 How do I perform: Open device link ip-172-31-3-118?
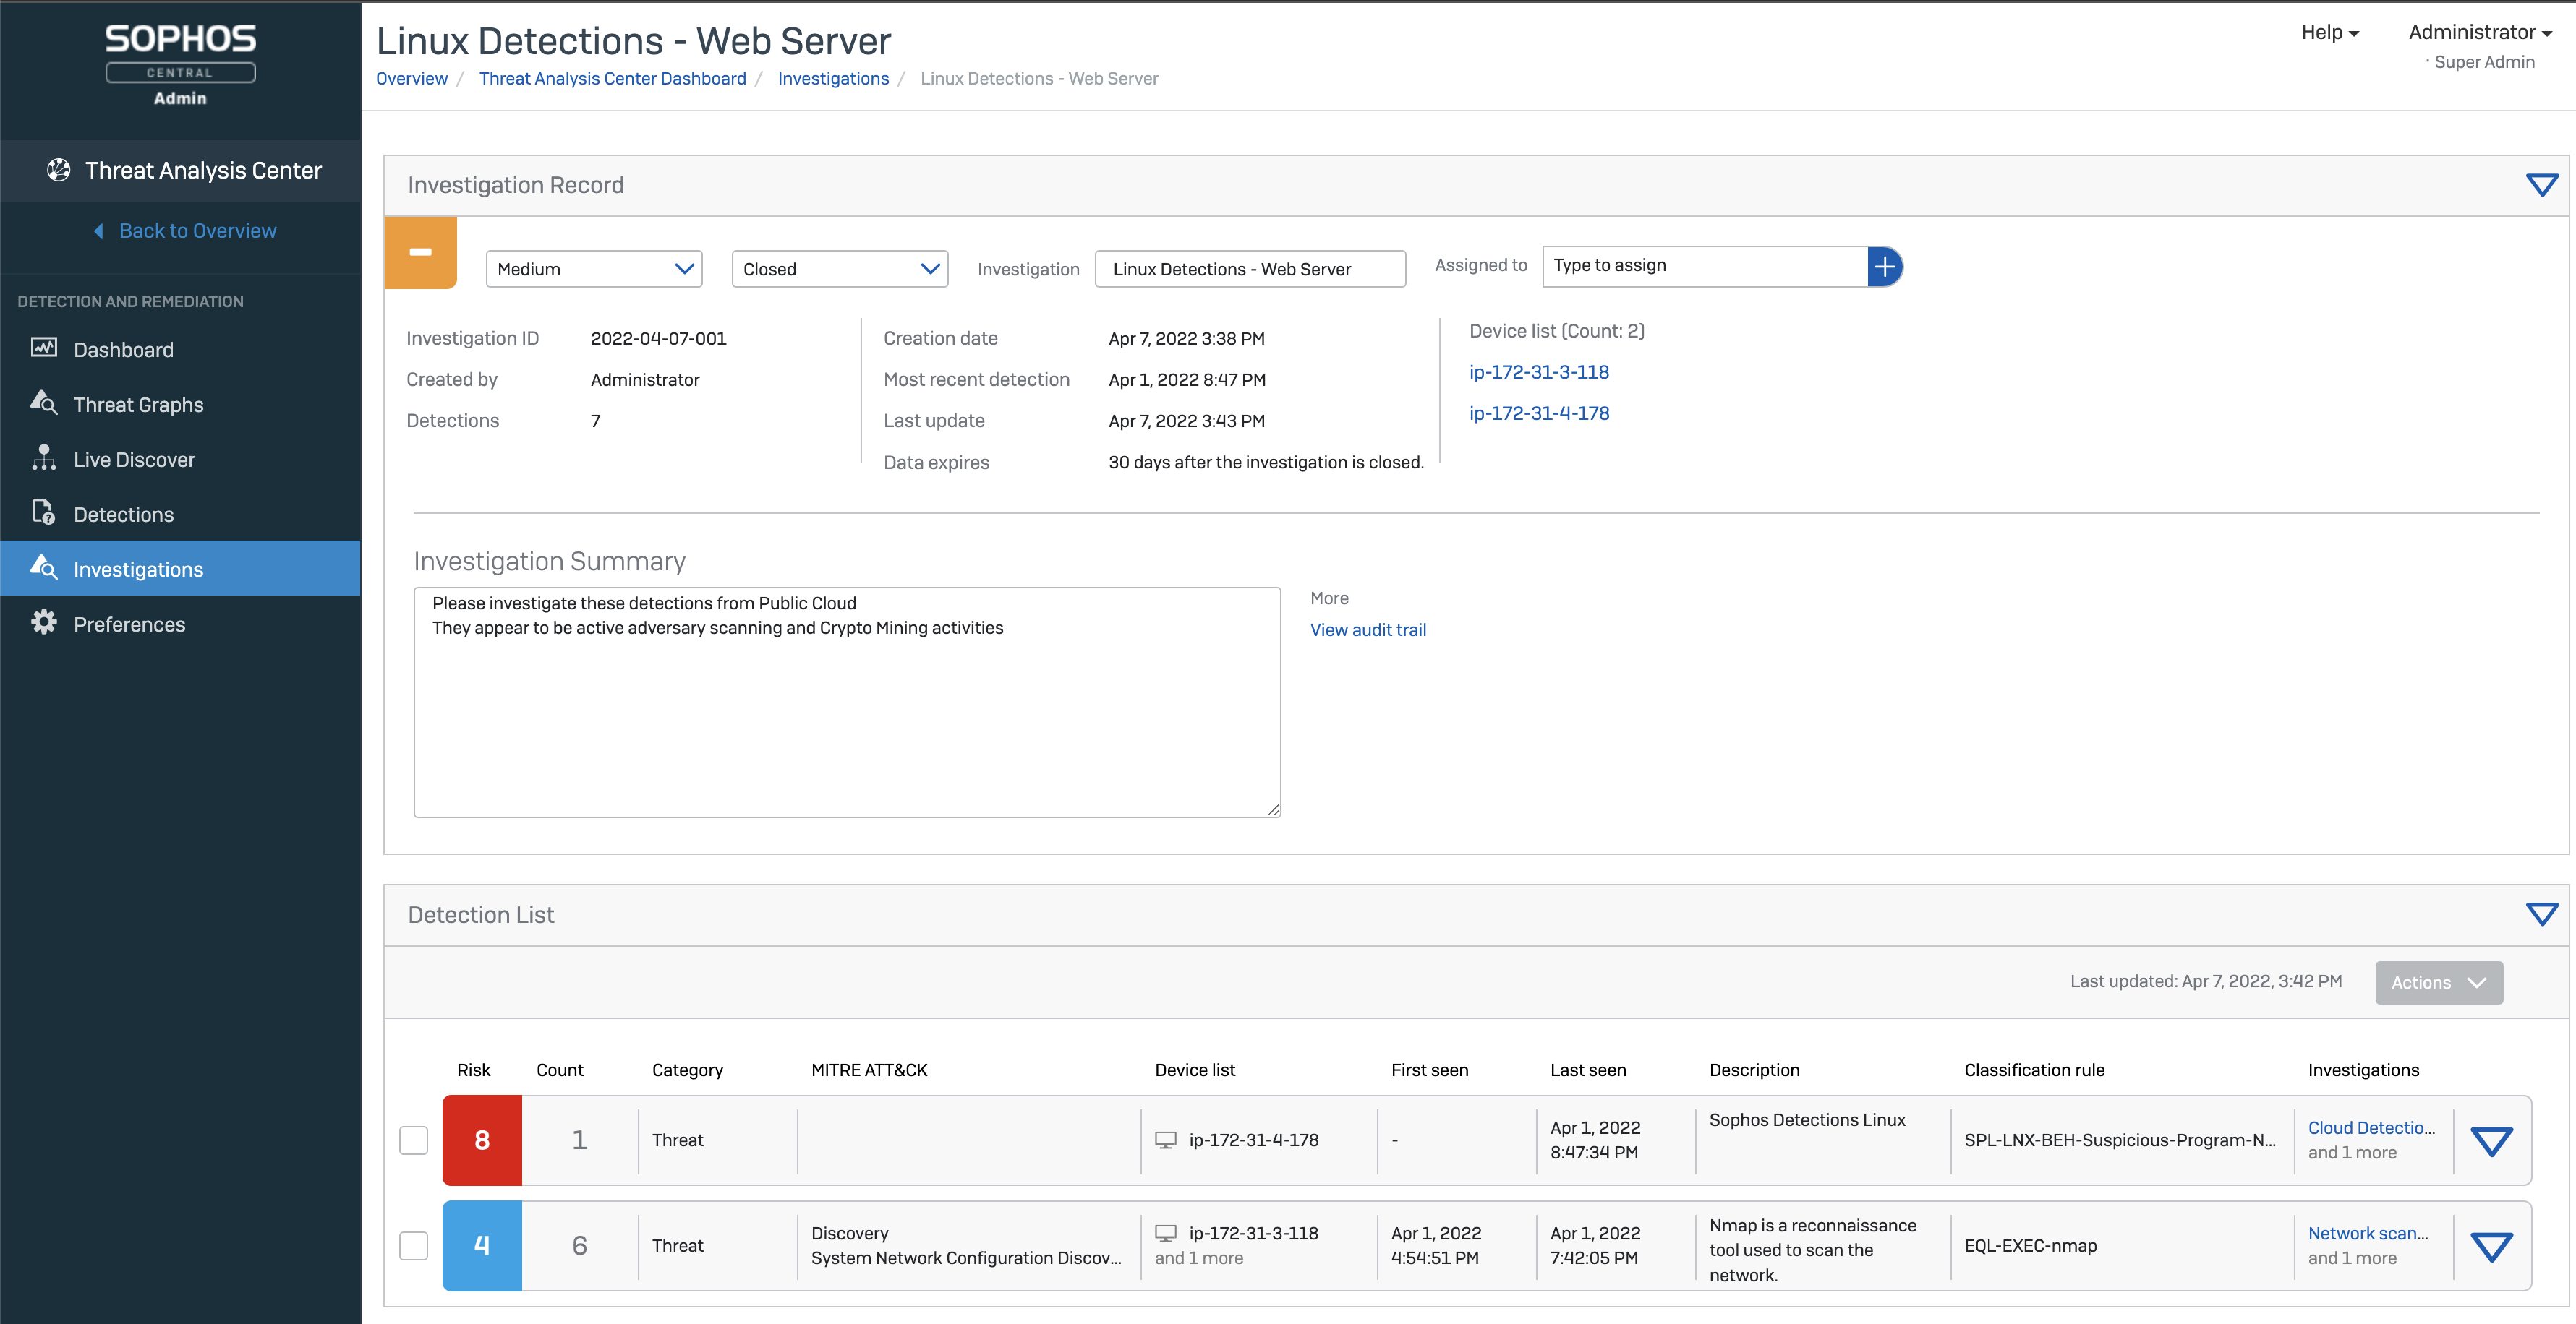pos(1538,371)
